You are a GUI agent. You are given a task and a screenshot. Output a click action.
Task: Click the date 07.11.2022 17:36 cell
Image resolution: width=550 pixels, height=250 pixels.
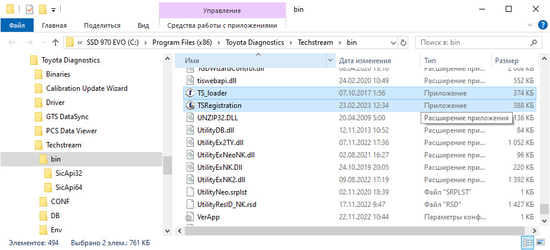point(364,143)
